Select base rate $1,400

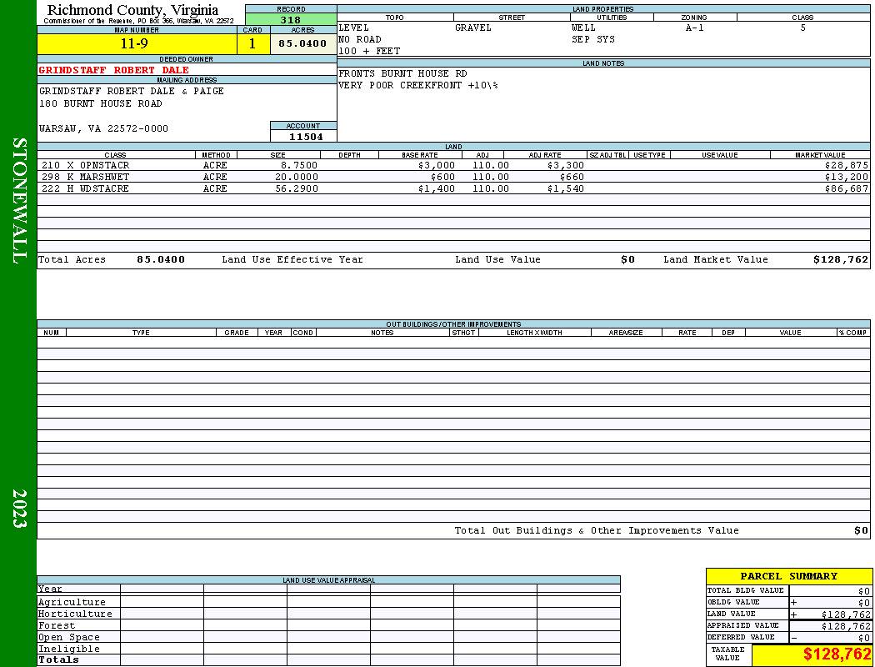[437, 189]
